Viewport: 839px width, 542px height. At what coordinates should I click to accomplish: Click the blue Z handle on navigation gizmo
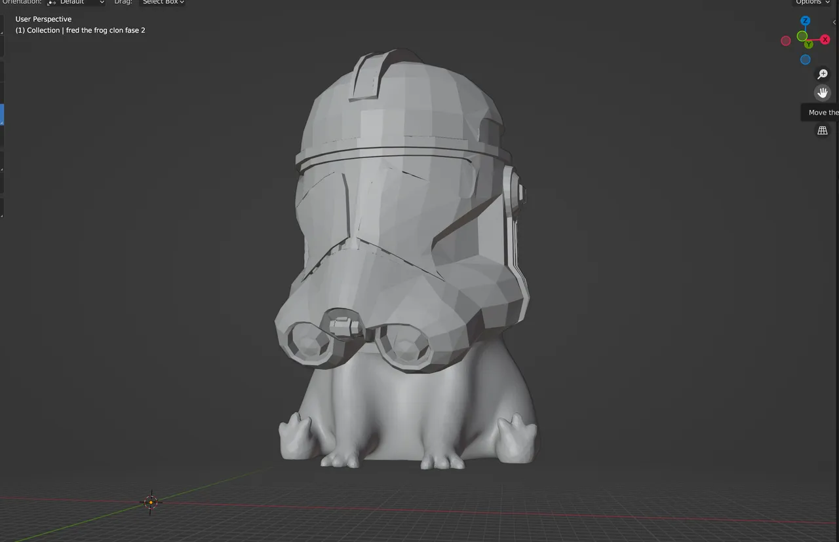pos(806,21)
